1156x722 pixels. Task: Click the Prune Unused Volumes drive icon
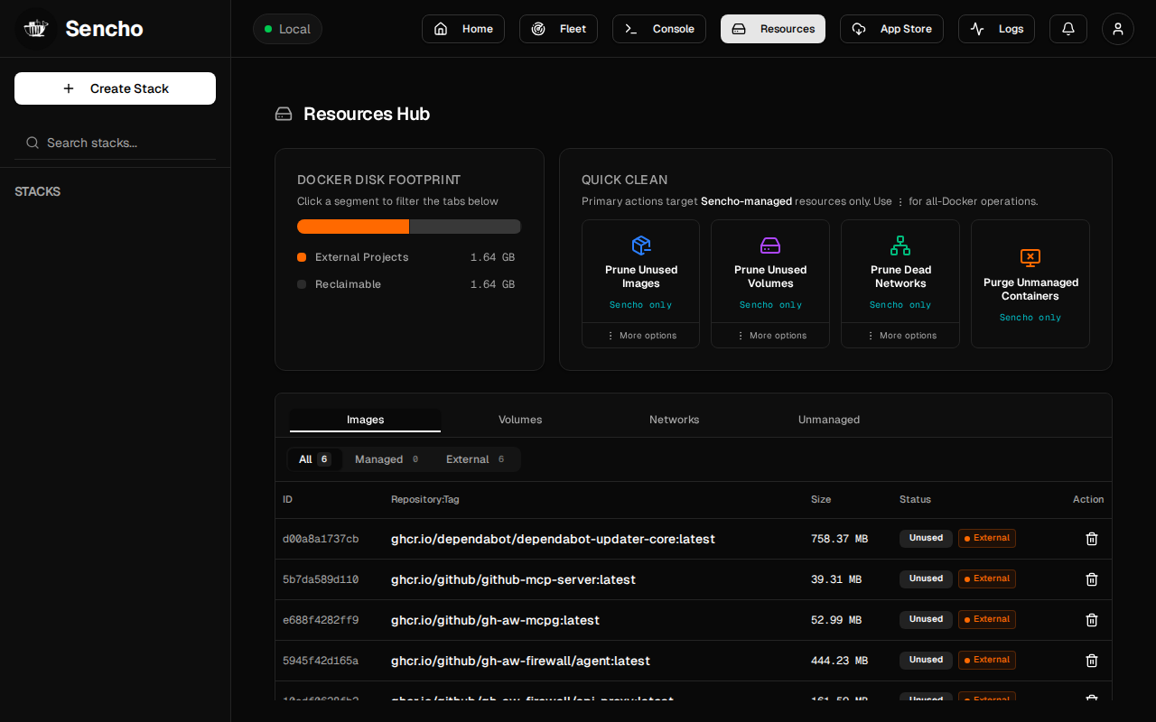(x=770, y=245)
